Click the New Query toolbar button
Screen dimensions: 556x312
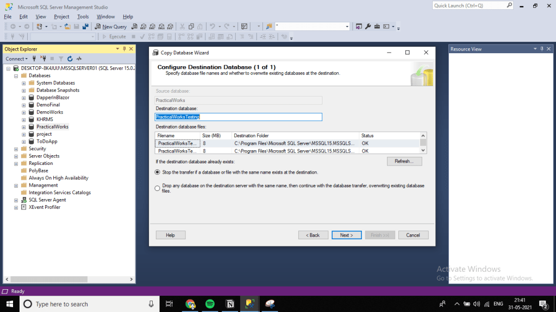(x=111, y=27)
